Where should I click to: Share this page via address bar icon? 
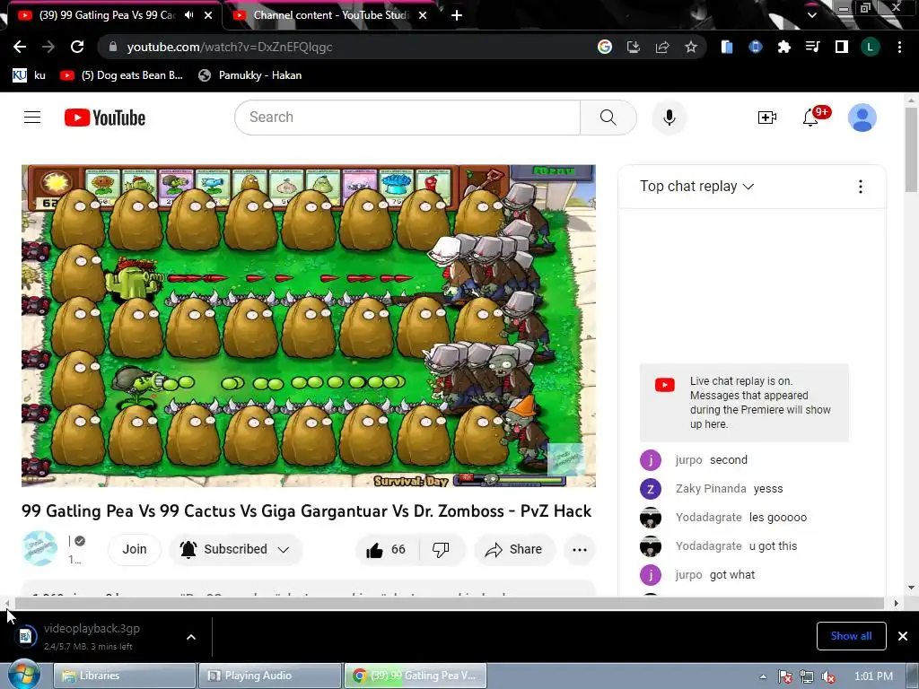(x=662, y=47)
